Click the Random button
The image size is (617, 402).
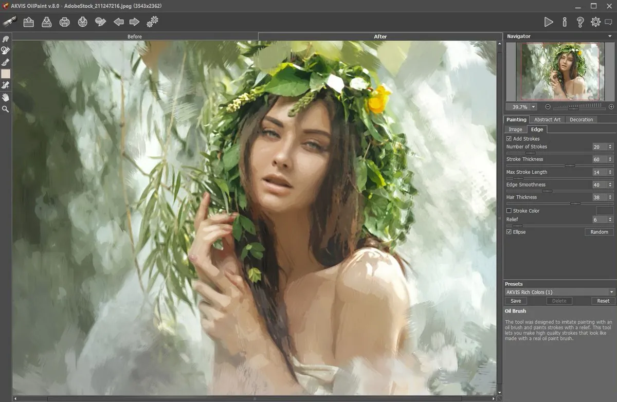(x=599, y=232)
